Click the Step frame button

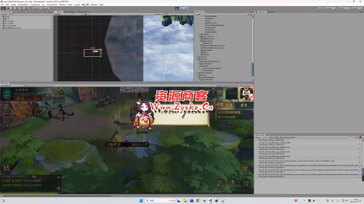pos(186,8)
